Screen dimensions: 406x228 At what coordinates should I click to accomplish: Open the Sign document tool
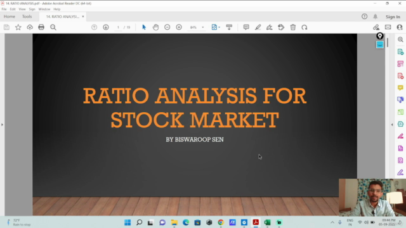269,27
